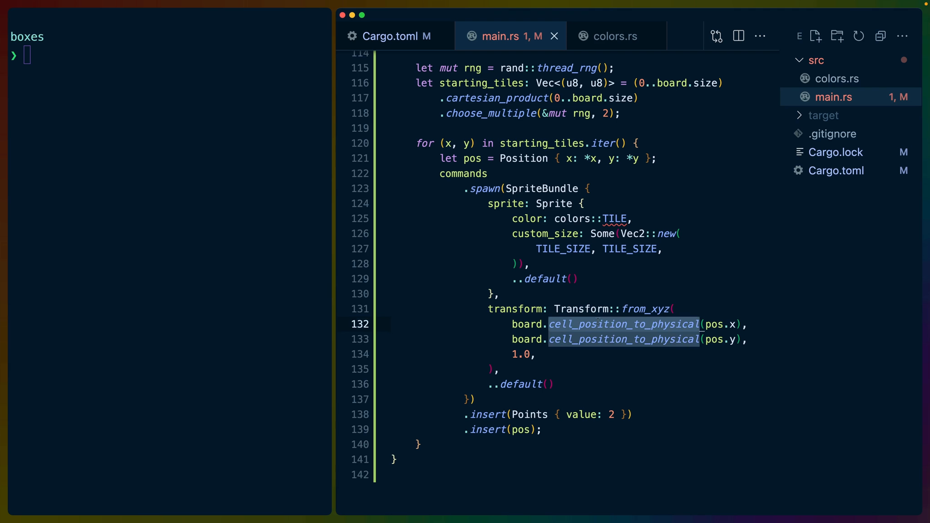Click the New Folder icon in explorer
The width and height of the screenshot is (930, 523).
[x=837, y=36]
